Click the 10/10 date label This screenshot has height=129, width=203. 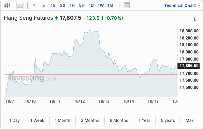[x=30, y=101]
